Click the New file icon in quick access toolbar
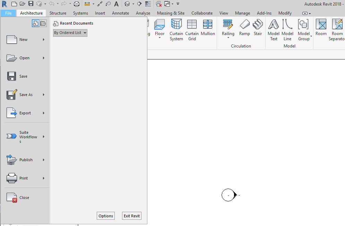The image size is (345, 226). [14, 4]
